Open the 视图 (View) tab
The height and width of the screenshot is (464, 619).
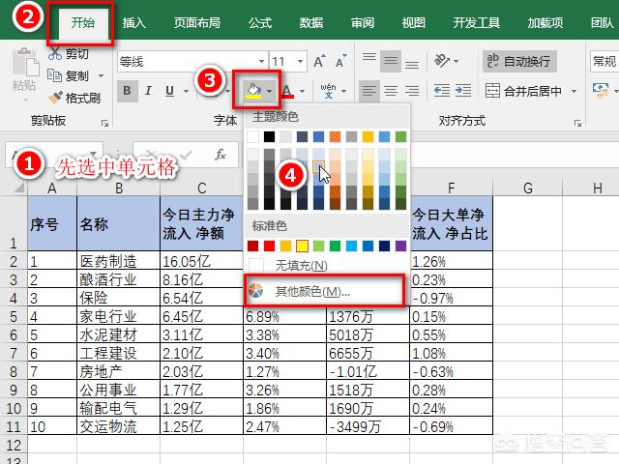click(413, 23)
